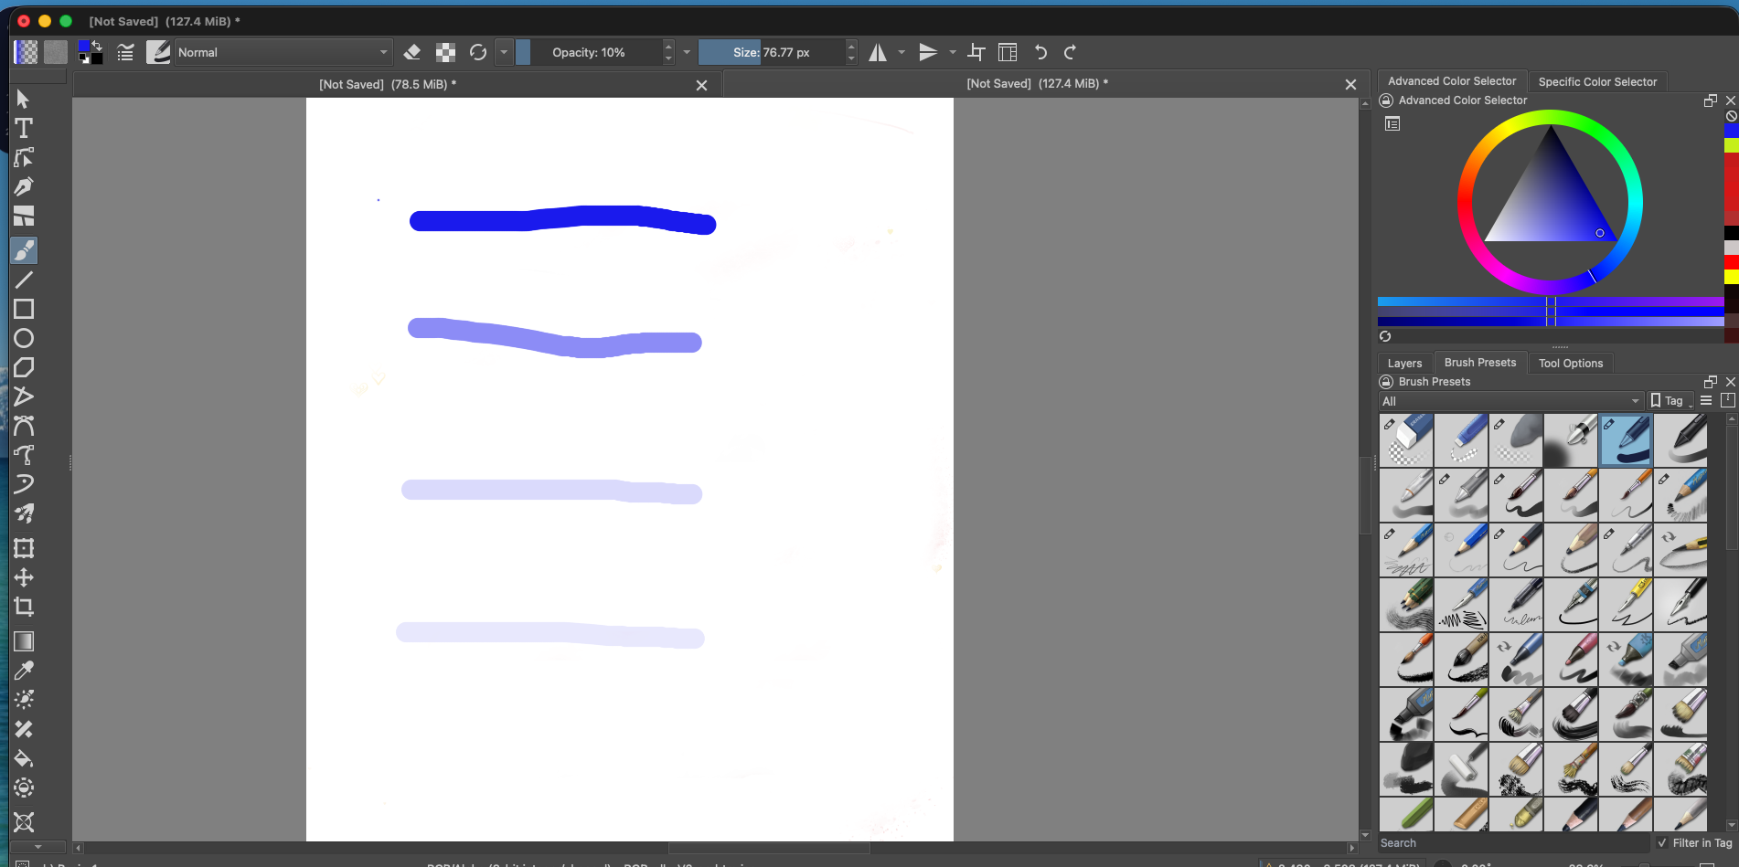This screenshot has height=867, width=1739.
Task: Select the Freehand Path tool
Action: point(24,455)
